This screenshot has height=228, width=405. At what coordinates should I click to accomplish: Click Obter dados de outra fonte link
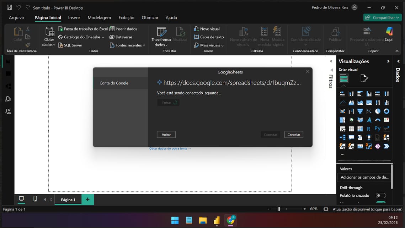pos(170,148)
